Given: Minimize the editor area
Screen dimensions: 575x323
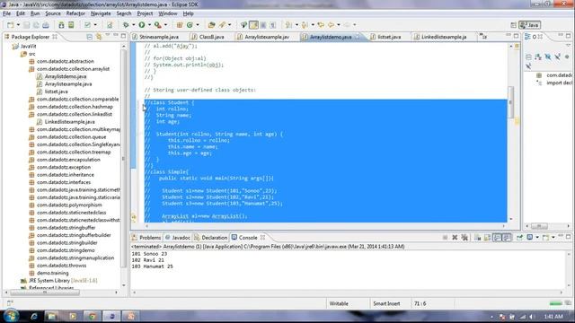Looking at the screenshot, I should [x=509, y=35].
